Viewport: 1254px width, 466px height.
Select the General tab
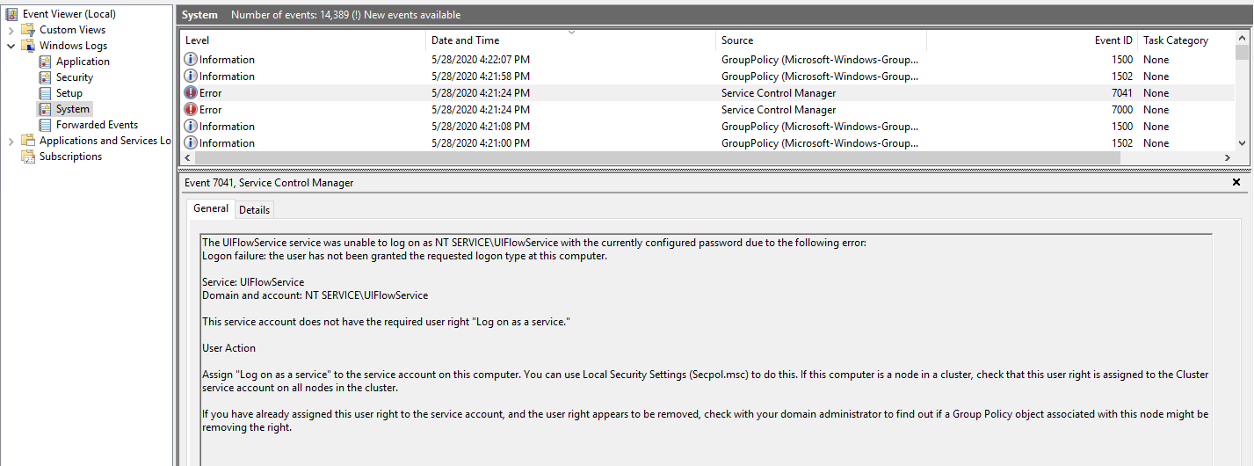click(x=211, y=208)
